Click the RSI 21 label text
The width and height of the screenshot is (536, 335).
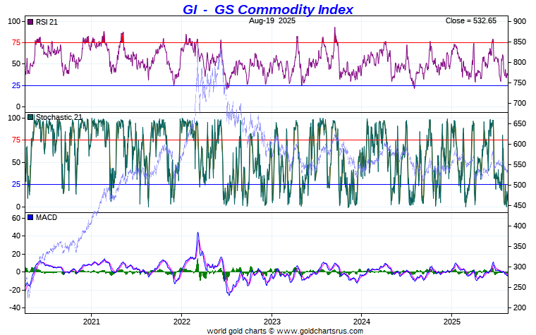tap(47, 22)
